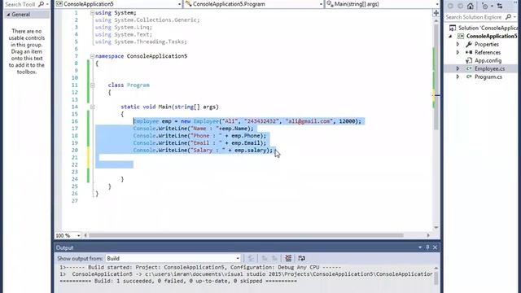
Task: Select Program.cs in Solution Explorer
Action: [x=488, y=77]
